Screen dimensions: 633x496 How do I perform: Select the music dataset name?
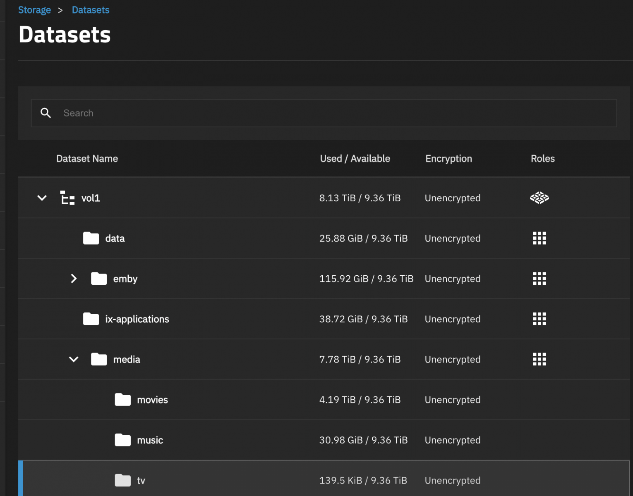coord(150,440)
